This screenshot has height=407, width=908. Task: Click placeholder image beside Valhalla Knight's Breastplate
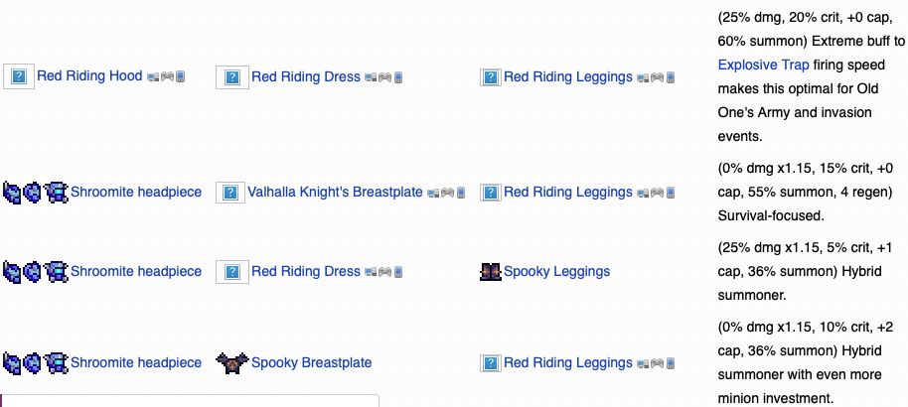(x=229, y=192)
